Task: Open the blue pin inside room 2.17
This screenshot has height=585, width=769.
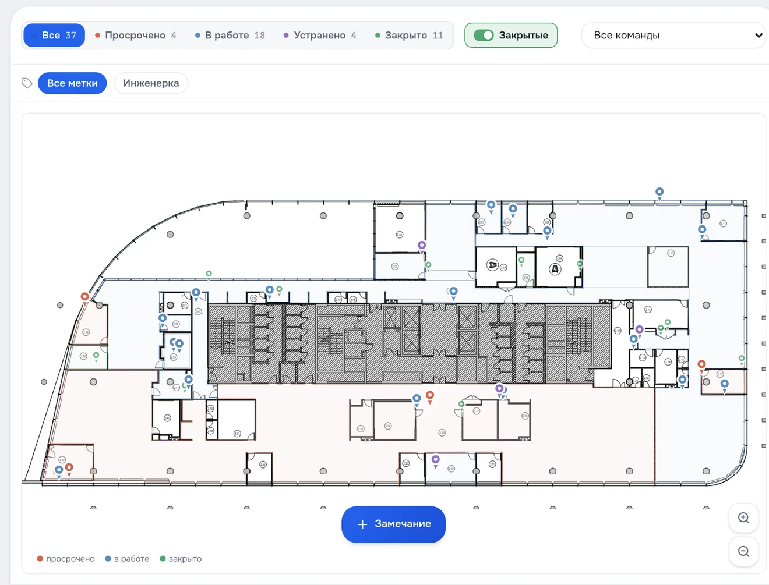Action: pos(724,385)
